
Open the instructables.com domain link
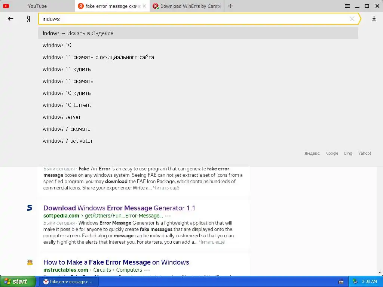point(65,270)
